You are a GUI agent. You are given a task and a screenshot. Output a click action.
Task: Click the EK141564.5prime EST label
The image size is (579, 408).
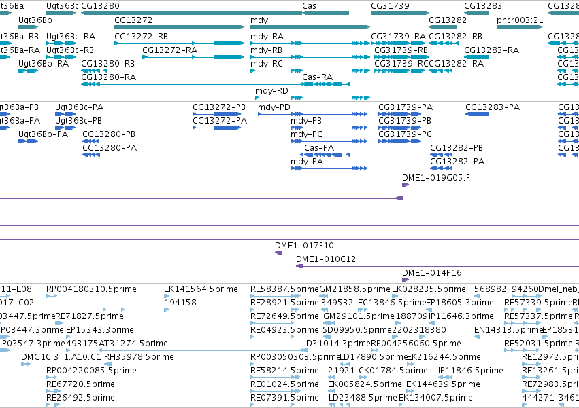pos(201,289)
